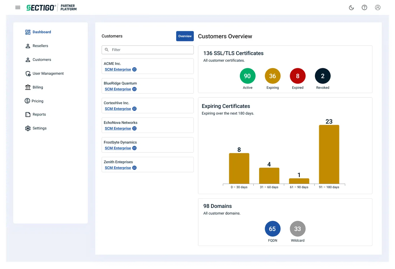Open BlueRidge Quantum SCM Enterprise link
The image size is (395, 269).
tap(118, 89)
